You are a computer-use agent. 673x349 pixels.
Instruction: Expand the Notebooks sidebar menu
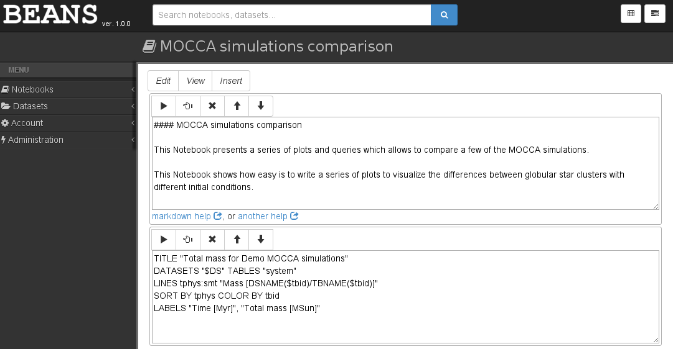(68, 89)
